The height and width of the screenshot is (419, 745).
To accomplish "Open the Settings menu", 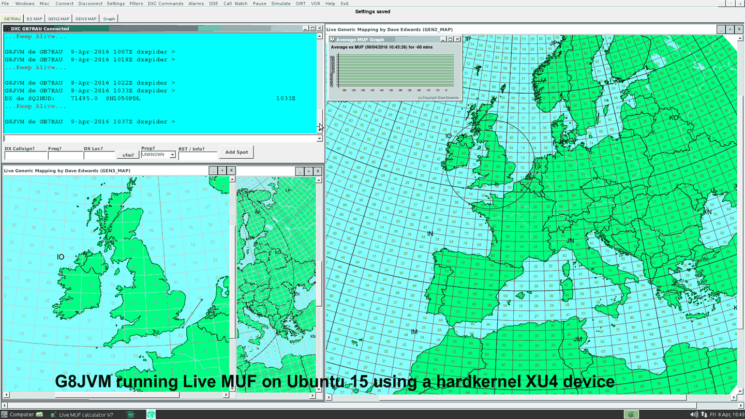I will [x=115, y=4].
